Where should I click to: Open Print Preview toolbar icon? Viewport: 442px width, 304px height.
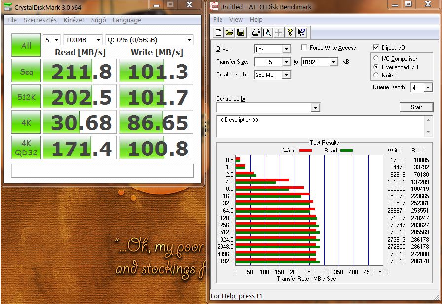[x=267, y=32]
